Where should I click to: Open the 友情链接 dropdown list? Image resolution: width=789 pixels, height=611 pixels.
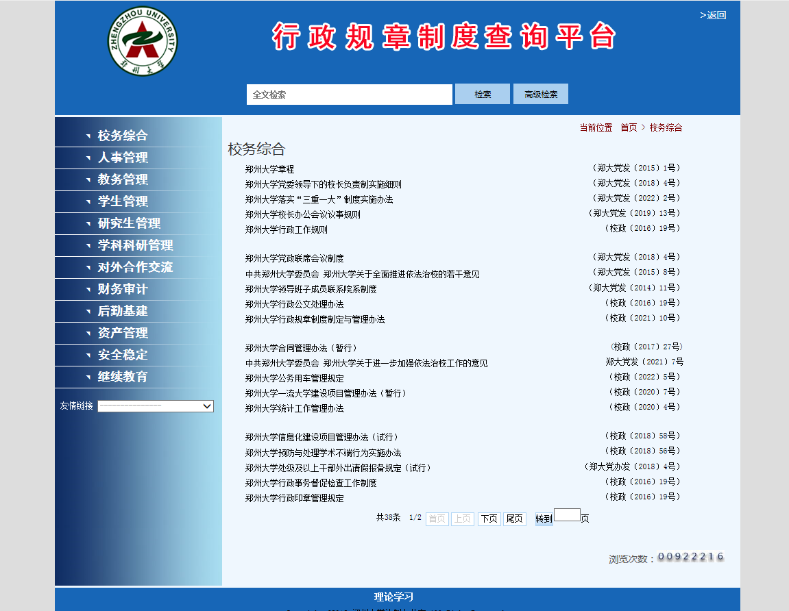[x=156, y=406]
